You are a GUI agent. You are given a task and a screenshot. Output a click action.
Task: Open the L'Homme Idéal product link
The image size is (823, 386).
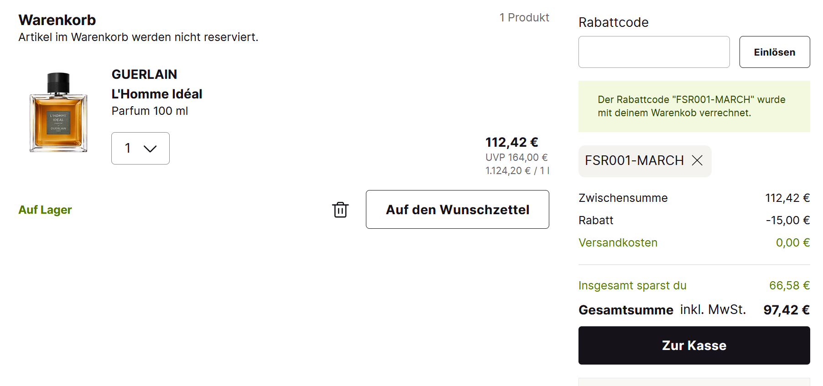pos(157,94)
